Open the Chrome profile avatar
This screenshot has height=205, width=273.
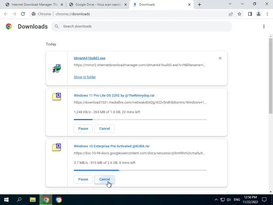coord(259,14)
